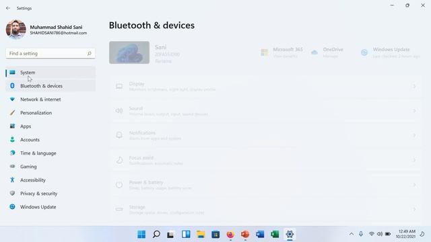Click the Accessibility figure icon
Viewport: 431px width, 242px height.
pyautogui.click(x=12, y=180)
